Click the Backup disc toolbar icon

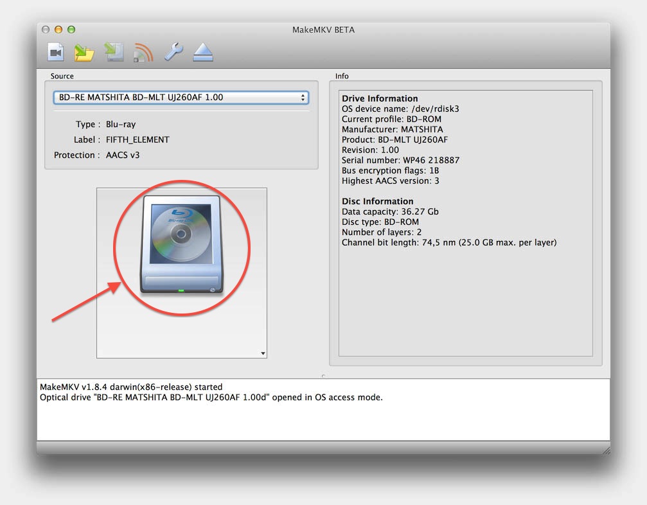click(x=114, y=52)
